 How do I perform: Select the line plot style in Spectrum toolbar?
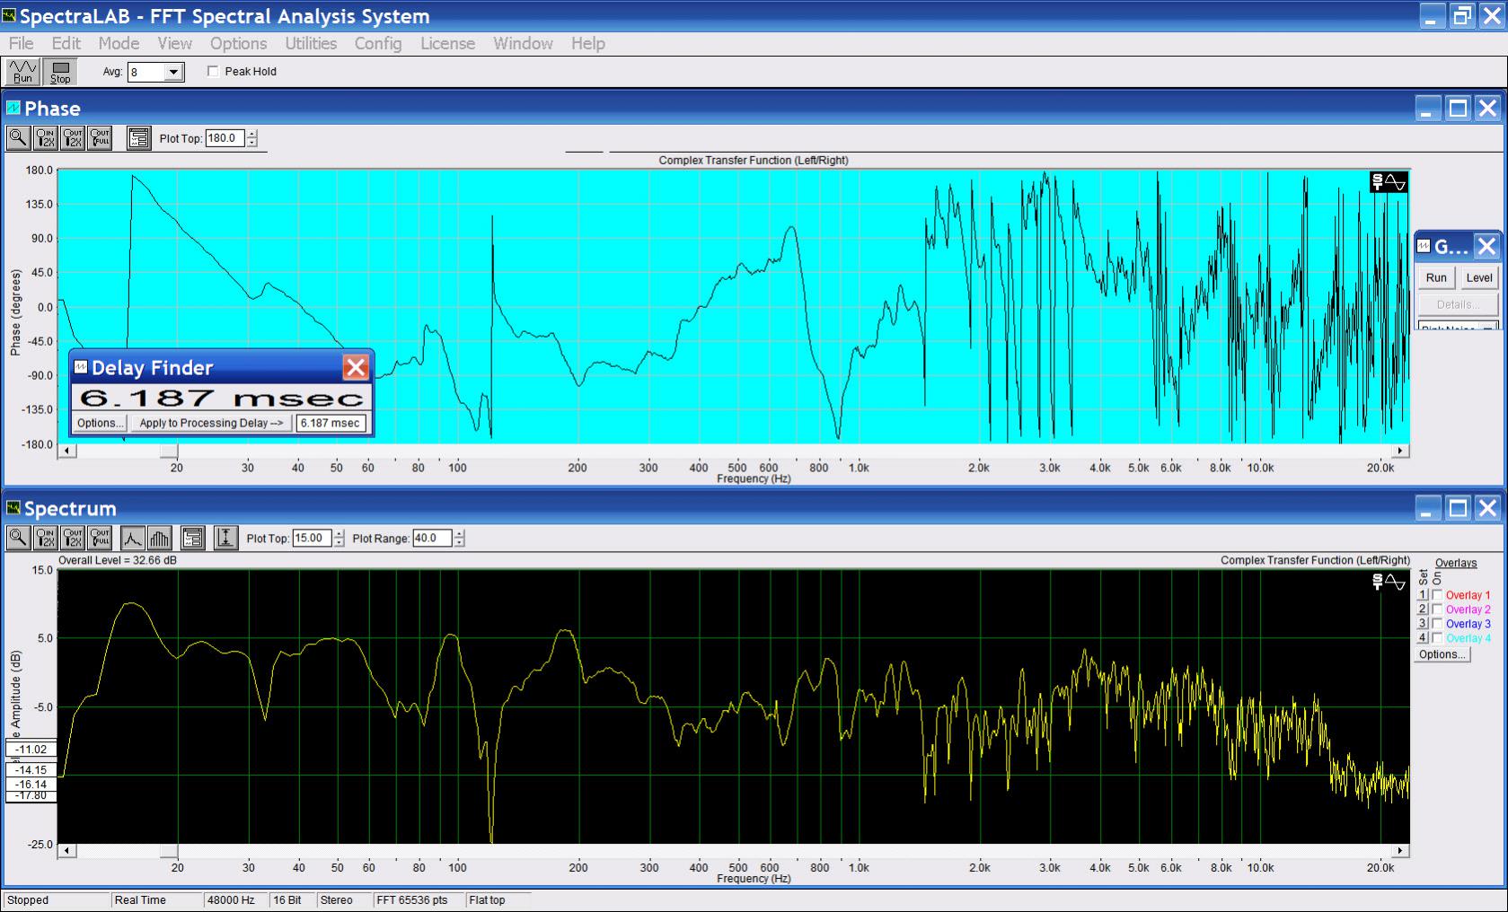(132, 539)
